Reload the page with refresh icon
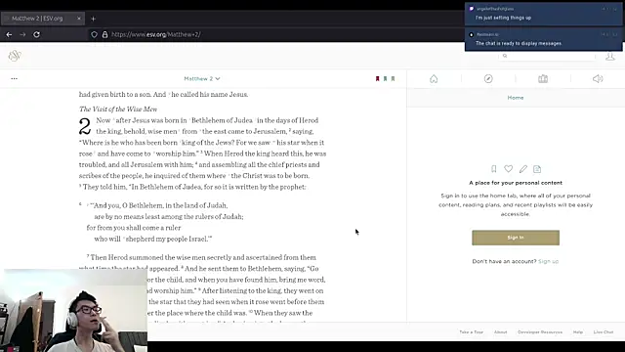 [x=37, y=35]
